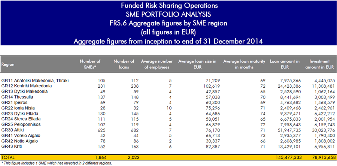Select the 'GR14 Thessalia' row label
The height and width of the screenshot is (166, 337).
click(x=17, y=97)
